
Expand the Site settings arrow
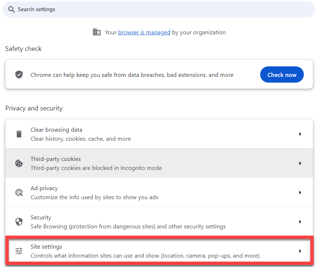[x=300, y=251]
